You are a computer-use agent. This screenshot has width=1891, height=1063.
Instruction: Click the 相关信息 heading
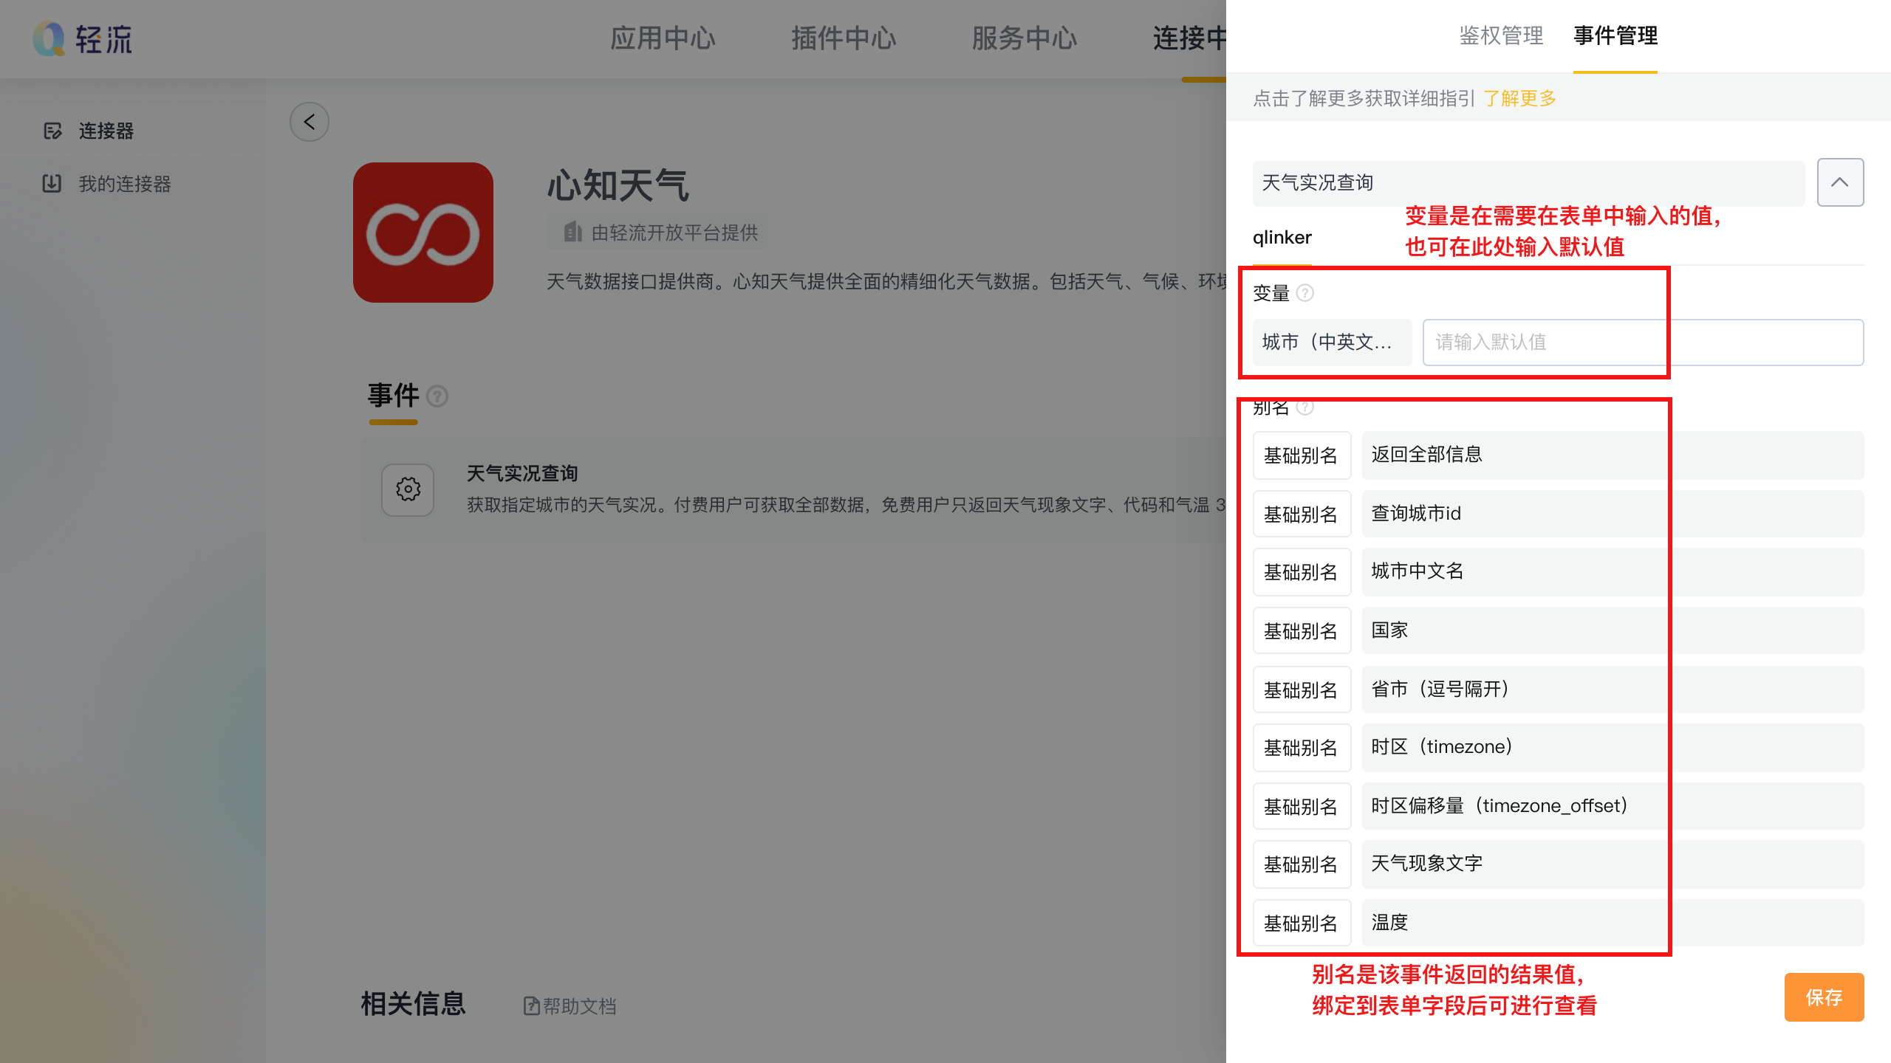click(413, 1004)
